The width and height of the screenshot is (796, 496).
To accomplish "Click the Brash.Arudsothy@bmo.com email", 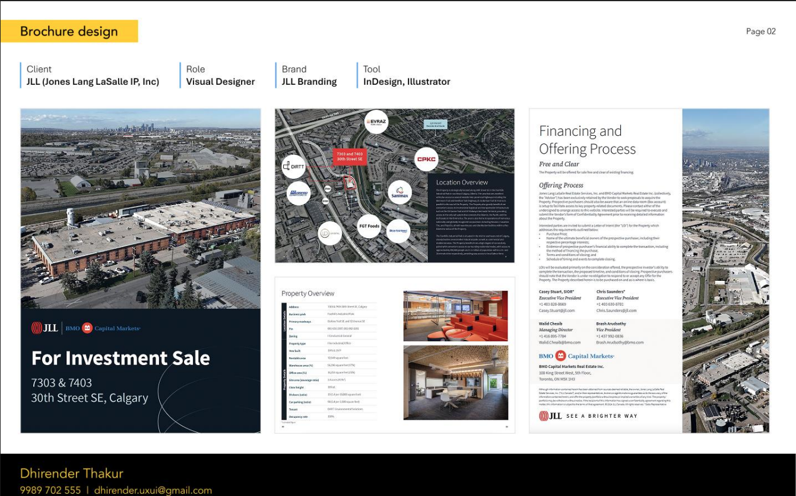I will [x=620, y=343].
